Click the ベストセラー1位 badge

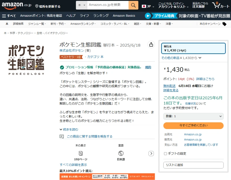[71, 57]
